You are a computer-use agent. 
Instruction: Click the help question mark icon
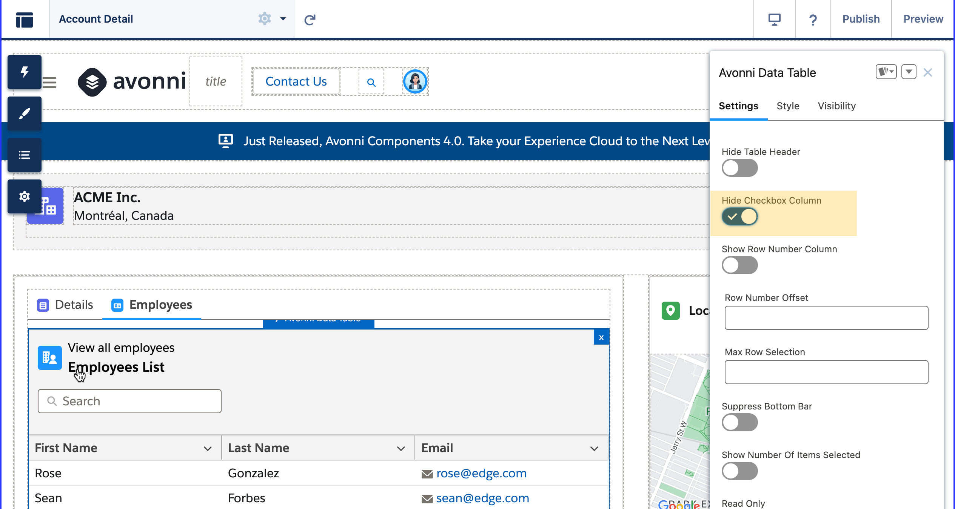pyautogui.click(x=813, y=19)
